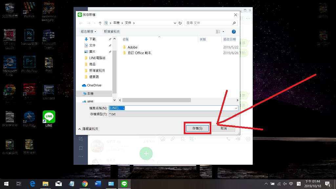
Task: Open the dialog help question mark icon
Action: (234, 31)
